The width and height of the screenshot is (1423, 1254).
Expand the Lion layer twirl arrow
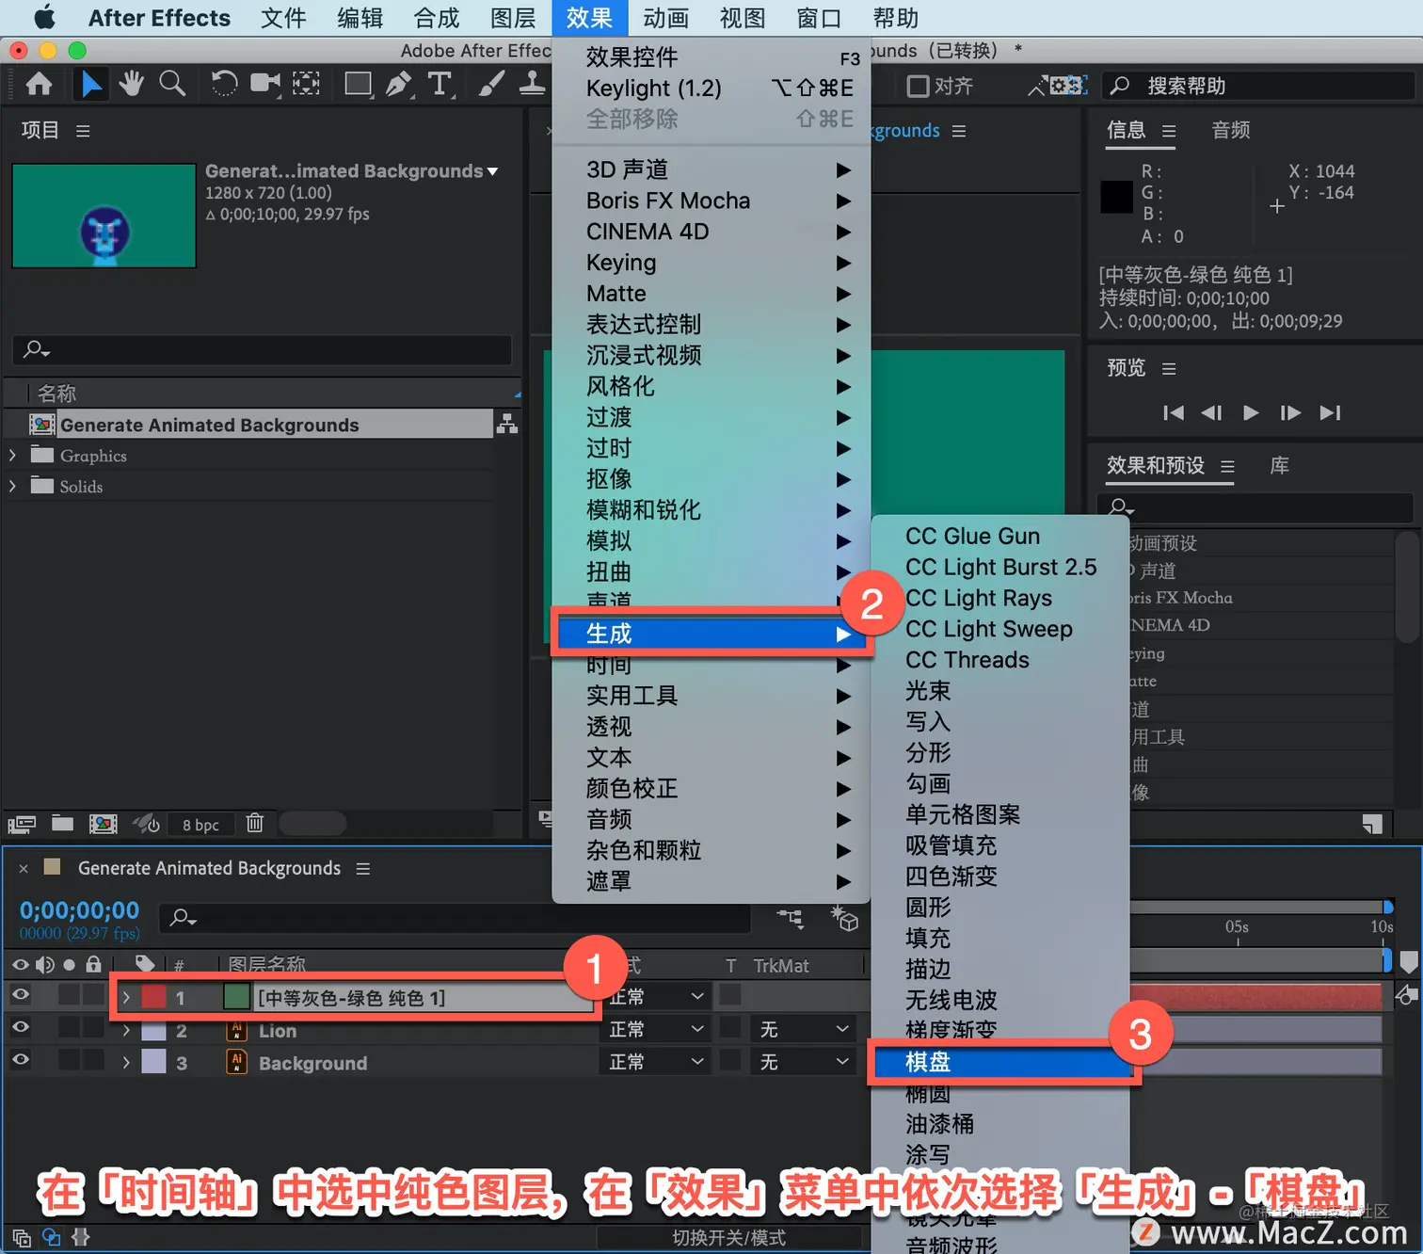coord(126,1031)
